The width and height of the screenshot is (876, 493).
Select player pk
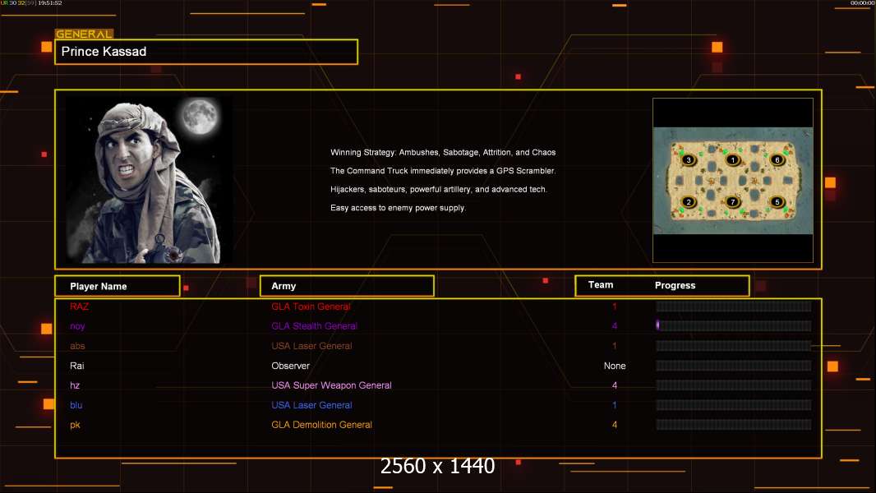pyautogui.click(x=75, y=425)
